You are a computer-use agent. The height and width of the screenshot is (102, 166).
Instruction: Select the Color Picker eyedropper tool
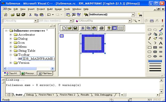point(161,30)
